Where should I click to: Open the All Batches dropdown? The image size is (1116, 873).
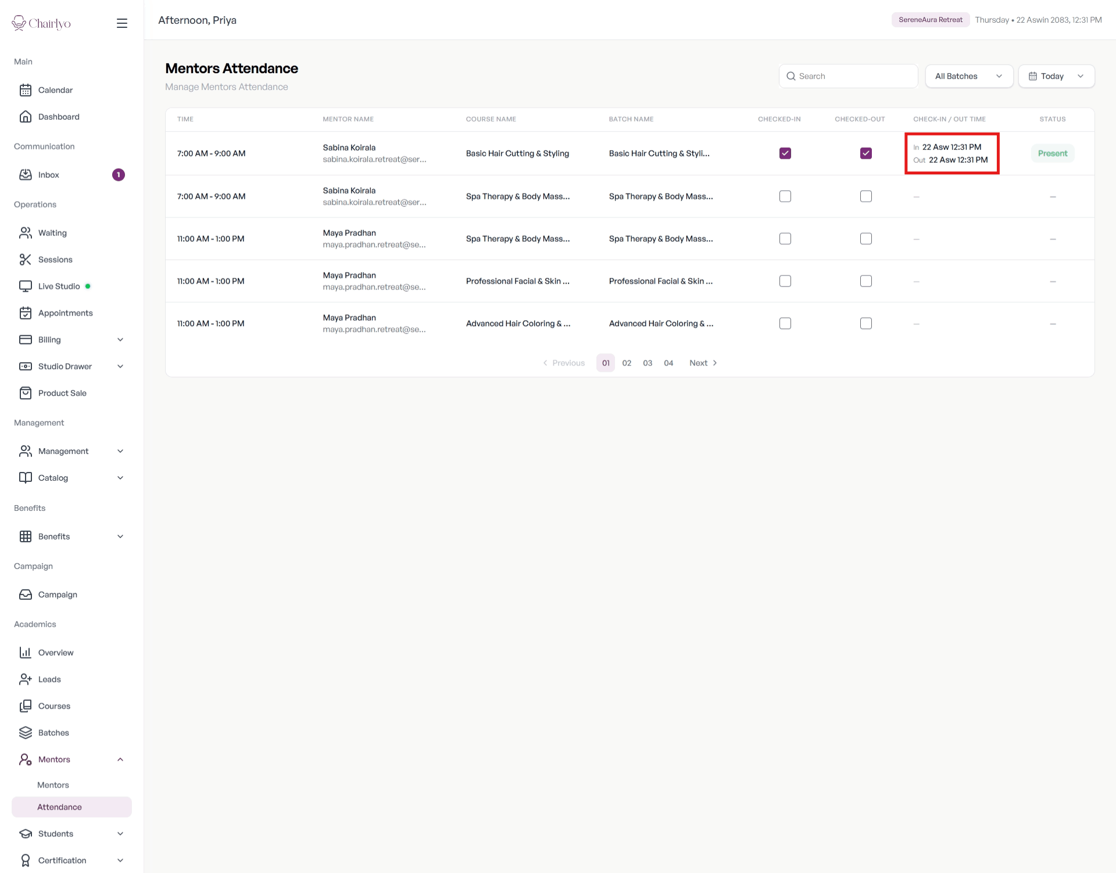969,76
